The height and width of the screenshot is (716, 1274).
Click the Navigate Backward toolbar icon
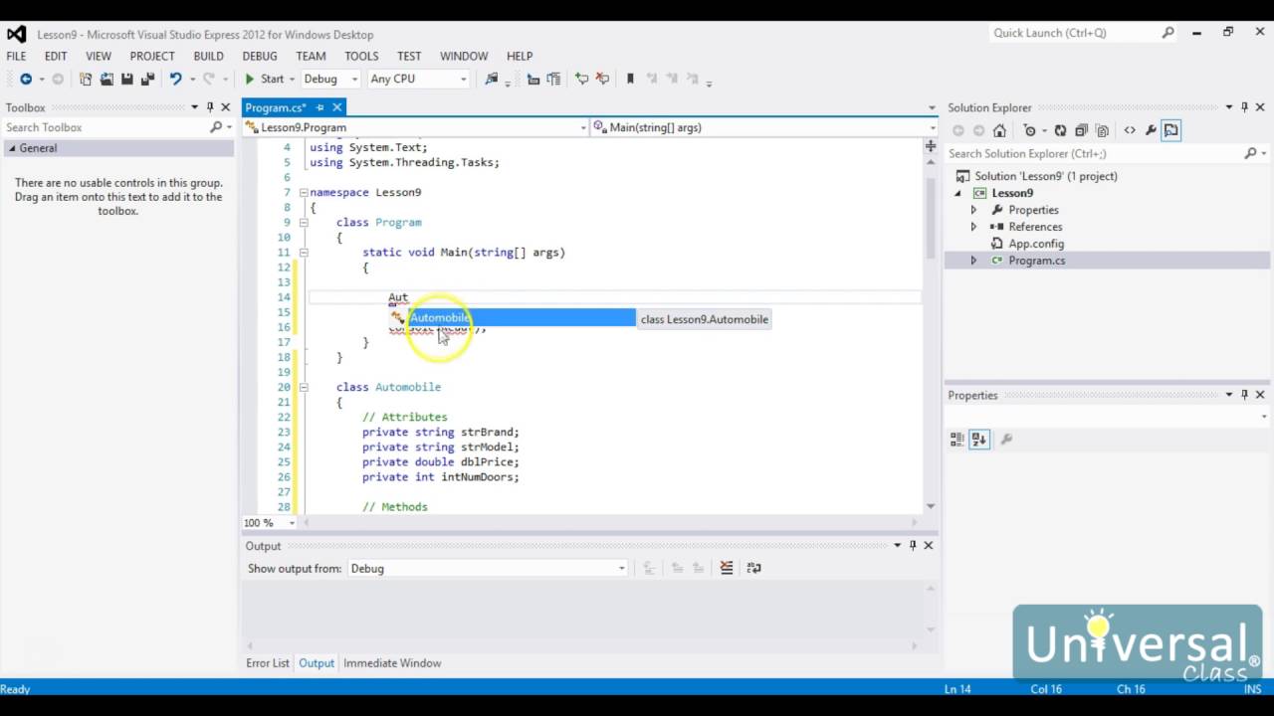(25, 79)
